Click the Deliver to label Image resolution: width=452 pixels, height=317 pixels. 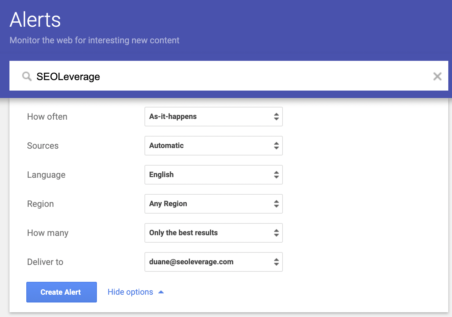pyautogui.click(x=45, y=262)
